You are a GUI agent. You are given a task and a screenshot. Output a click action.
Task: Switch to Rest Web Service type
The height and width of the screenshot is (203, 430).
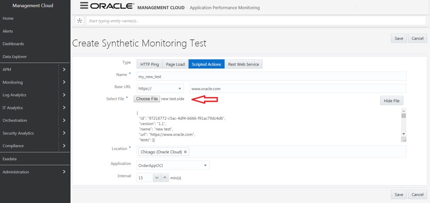(x=244, y=64)
